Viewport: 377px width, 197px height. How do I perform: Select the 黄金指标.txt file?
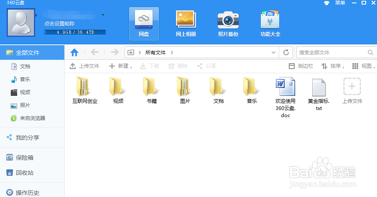(x=318, y=94)
